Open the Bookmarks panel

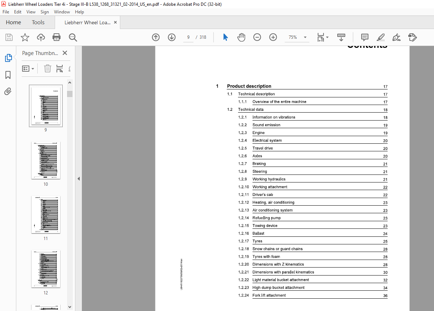point(8,75)
